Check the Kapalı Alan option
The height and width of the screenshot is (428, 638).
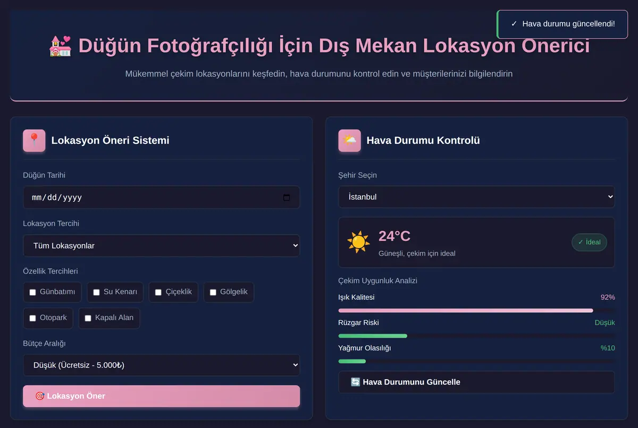click(88, 318)
